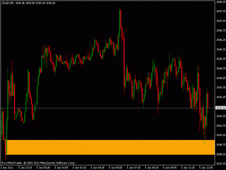Click the open value 1543.46 in header
The height and width of the screenshot is (170, 226).
[x=20, y=3]
